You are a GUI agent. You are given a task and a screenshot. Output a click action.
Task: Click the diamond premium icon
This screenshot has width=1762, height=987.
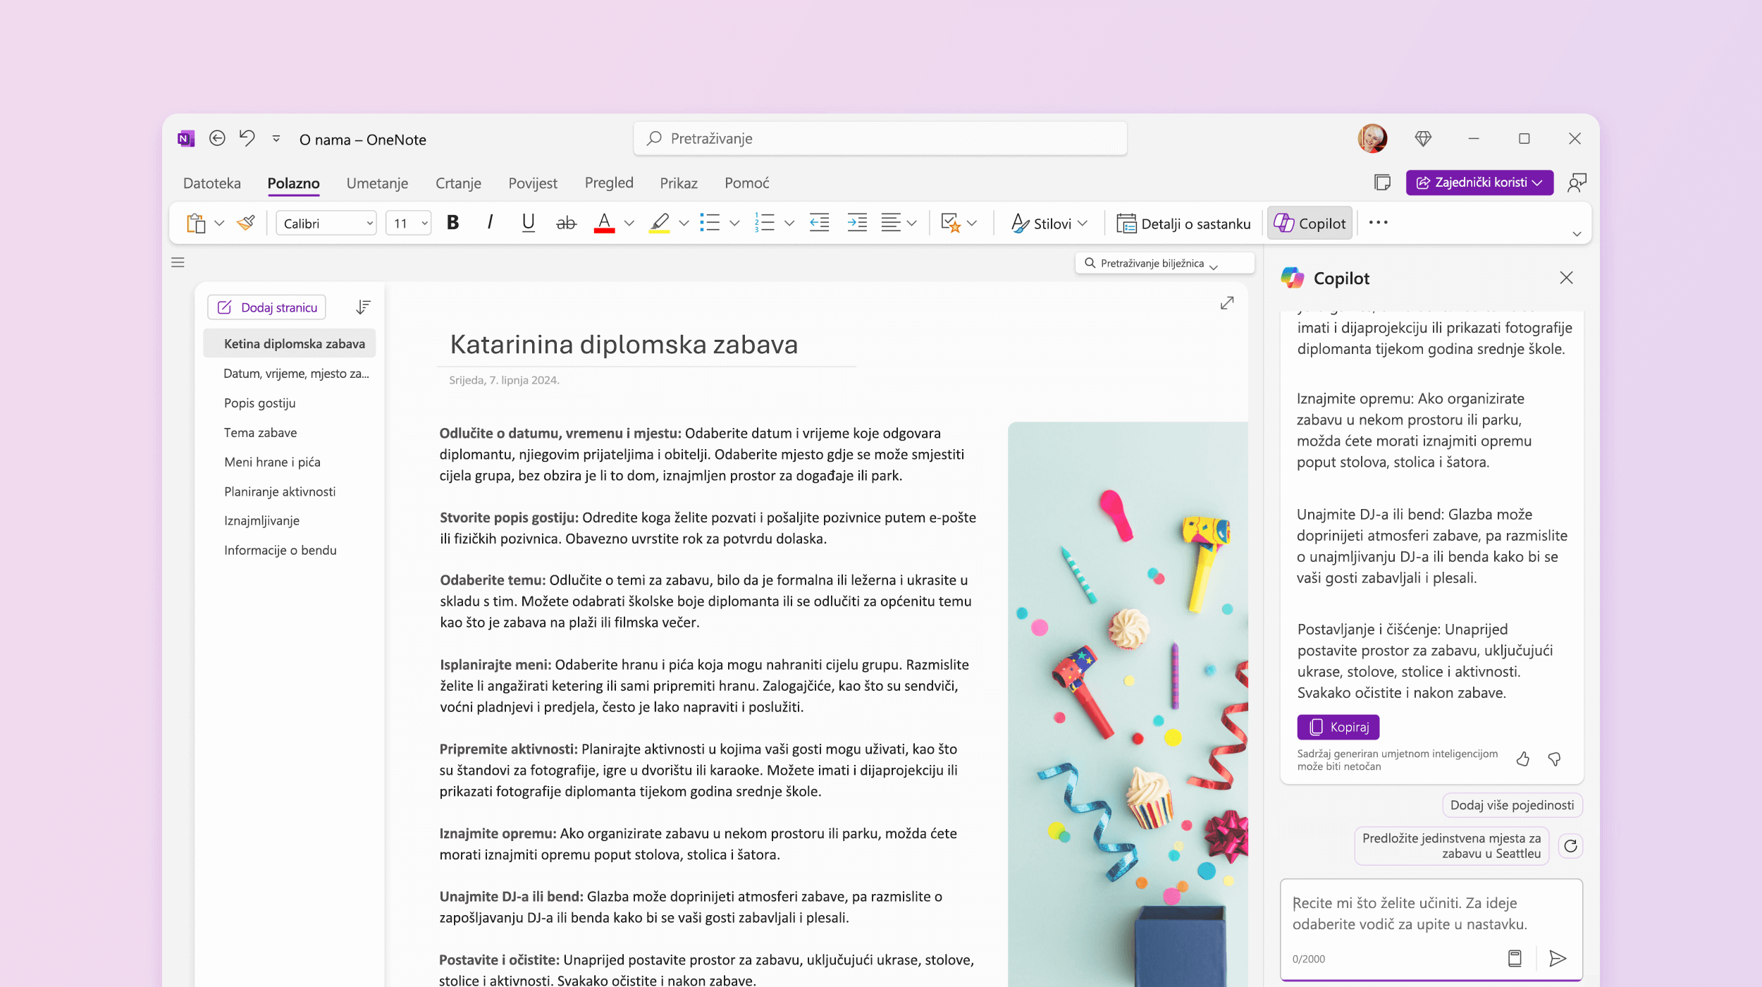pyautogui.click(x=1423, y=139)
